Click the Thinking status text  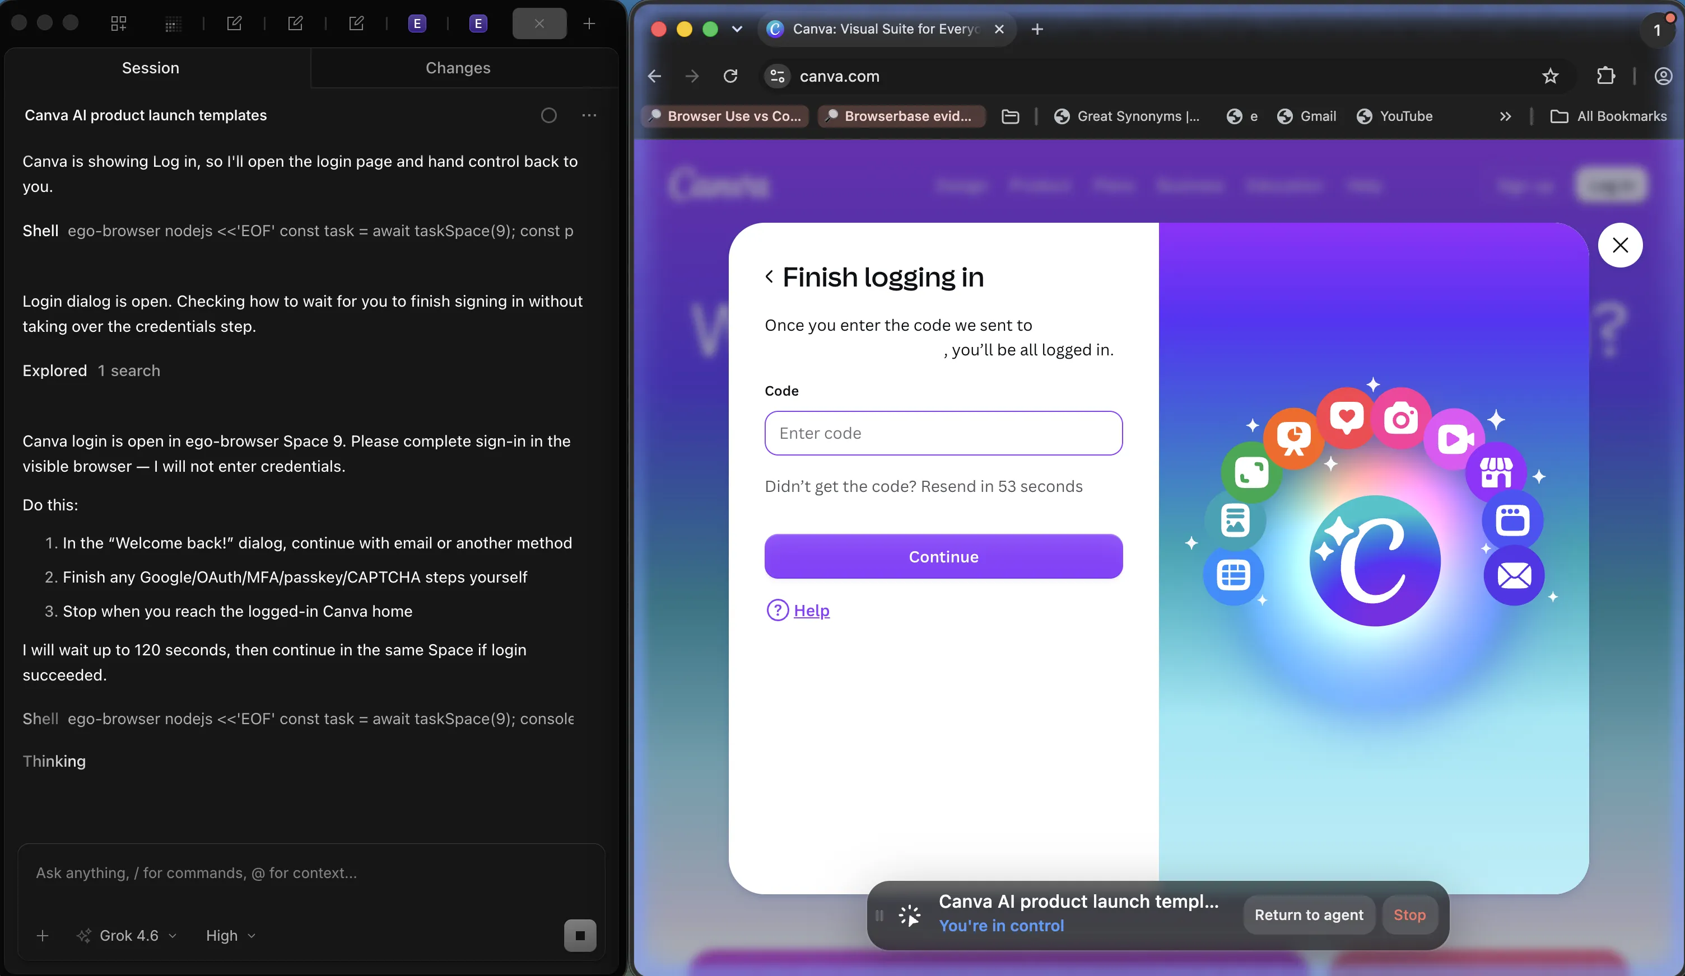(x=54, y=761)
